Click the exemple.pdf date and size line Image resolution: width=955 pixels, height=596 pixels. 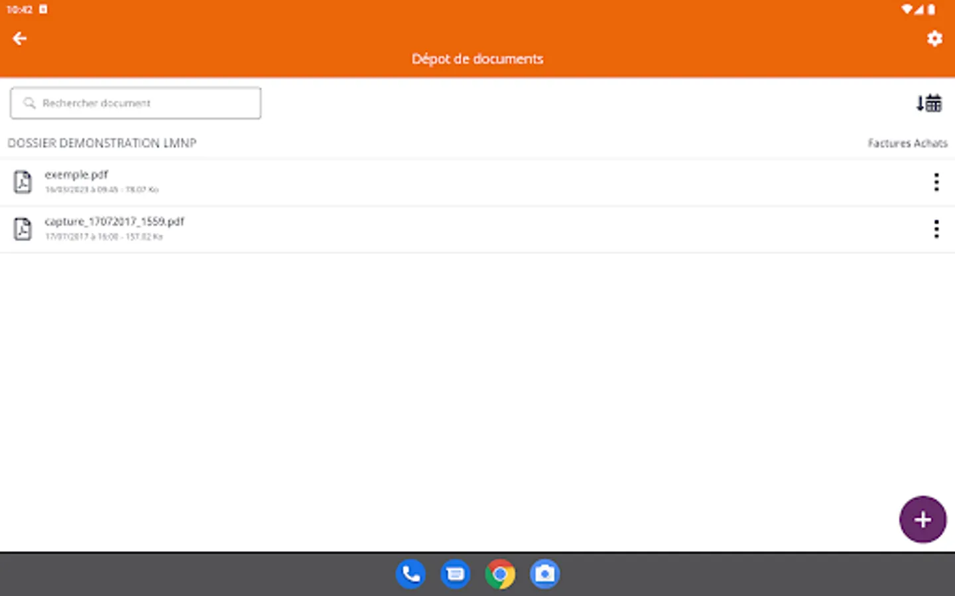[x=101, y=189]
